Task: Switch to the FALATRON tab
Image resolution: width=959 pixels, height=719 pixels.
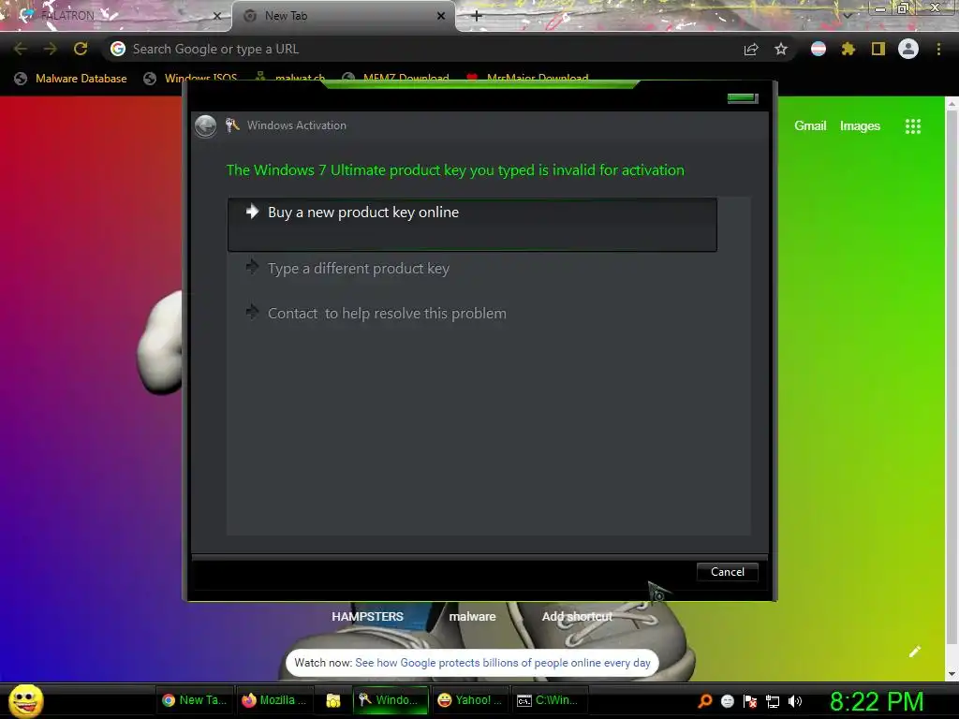Action: (115, 16)
